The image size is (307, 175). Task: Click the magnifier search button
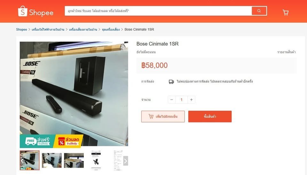tap(259, 11)
